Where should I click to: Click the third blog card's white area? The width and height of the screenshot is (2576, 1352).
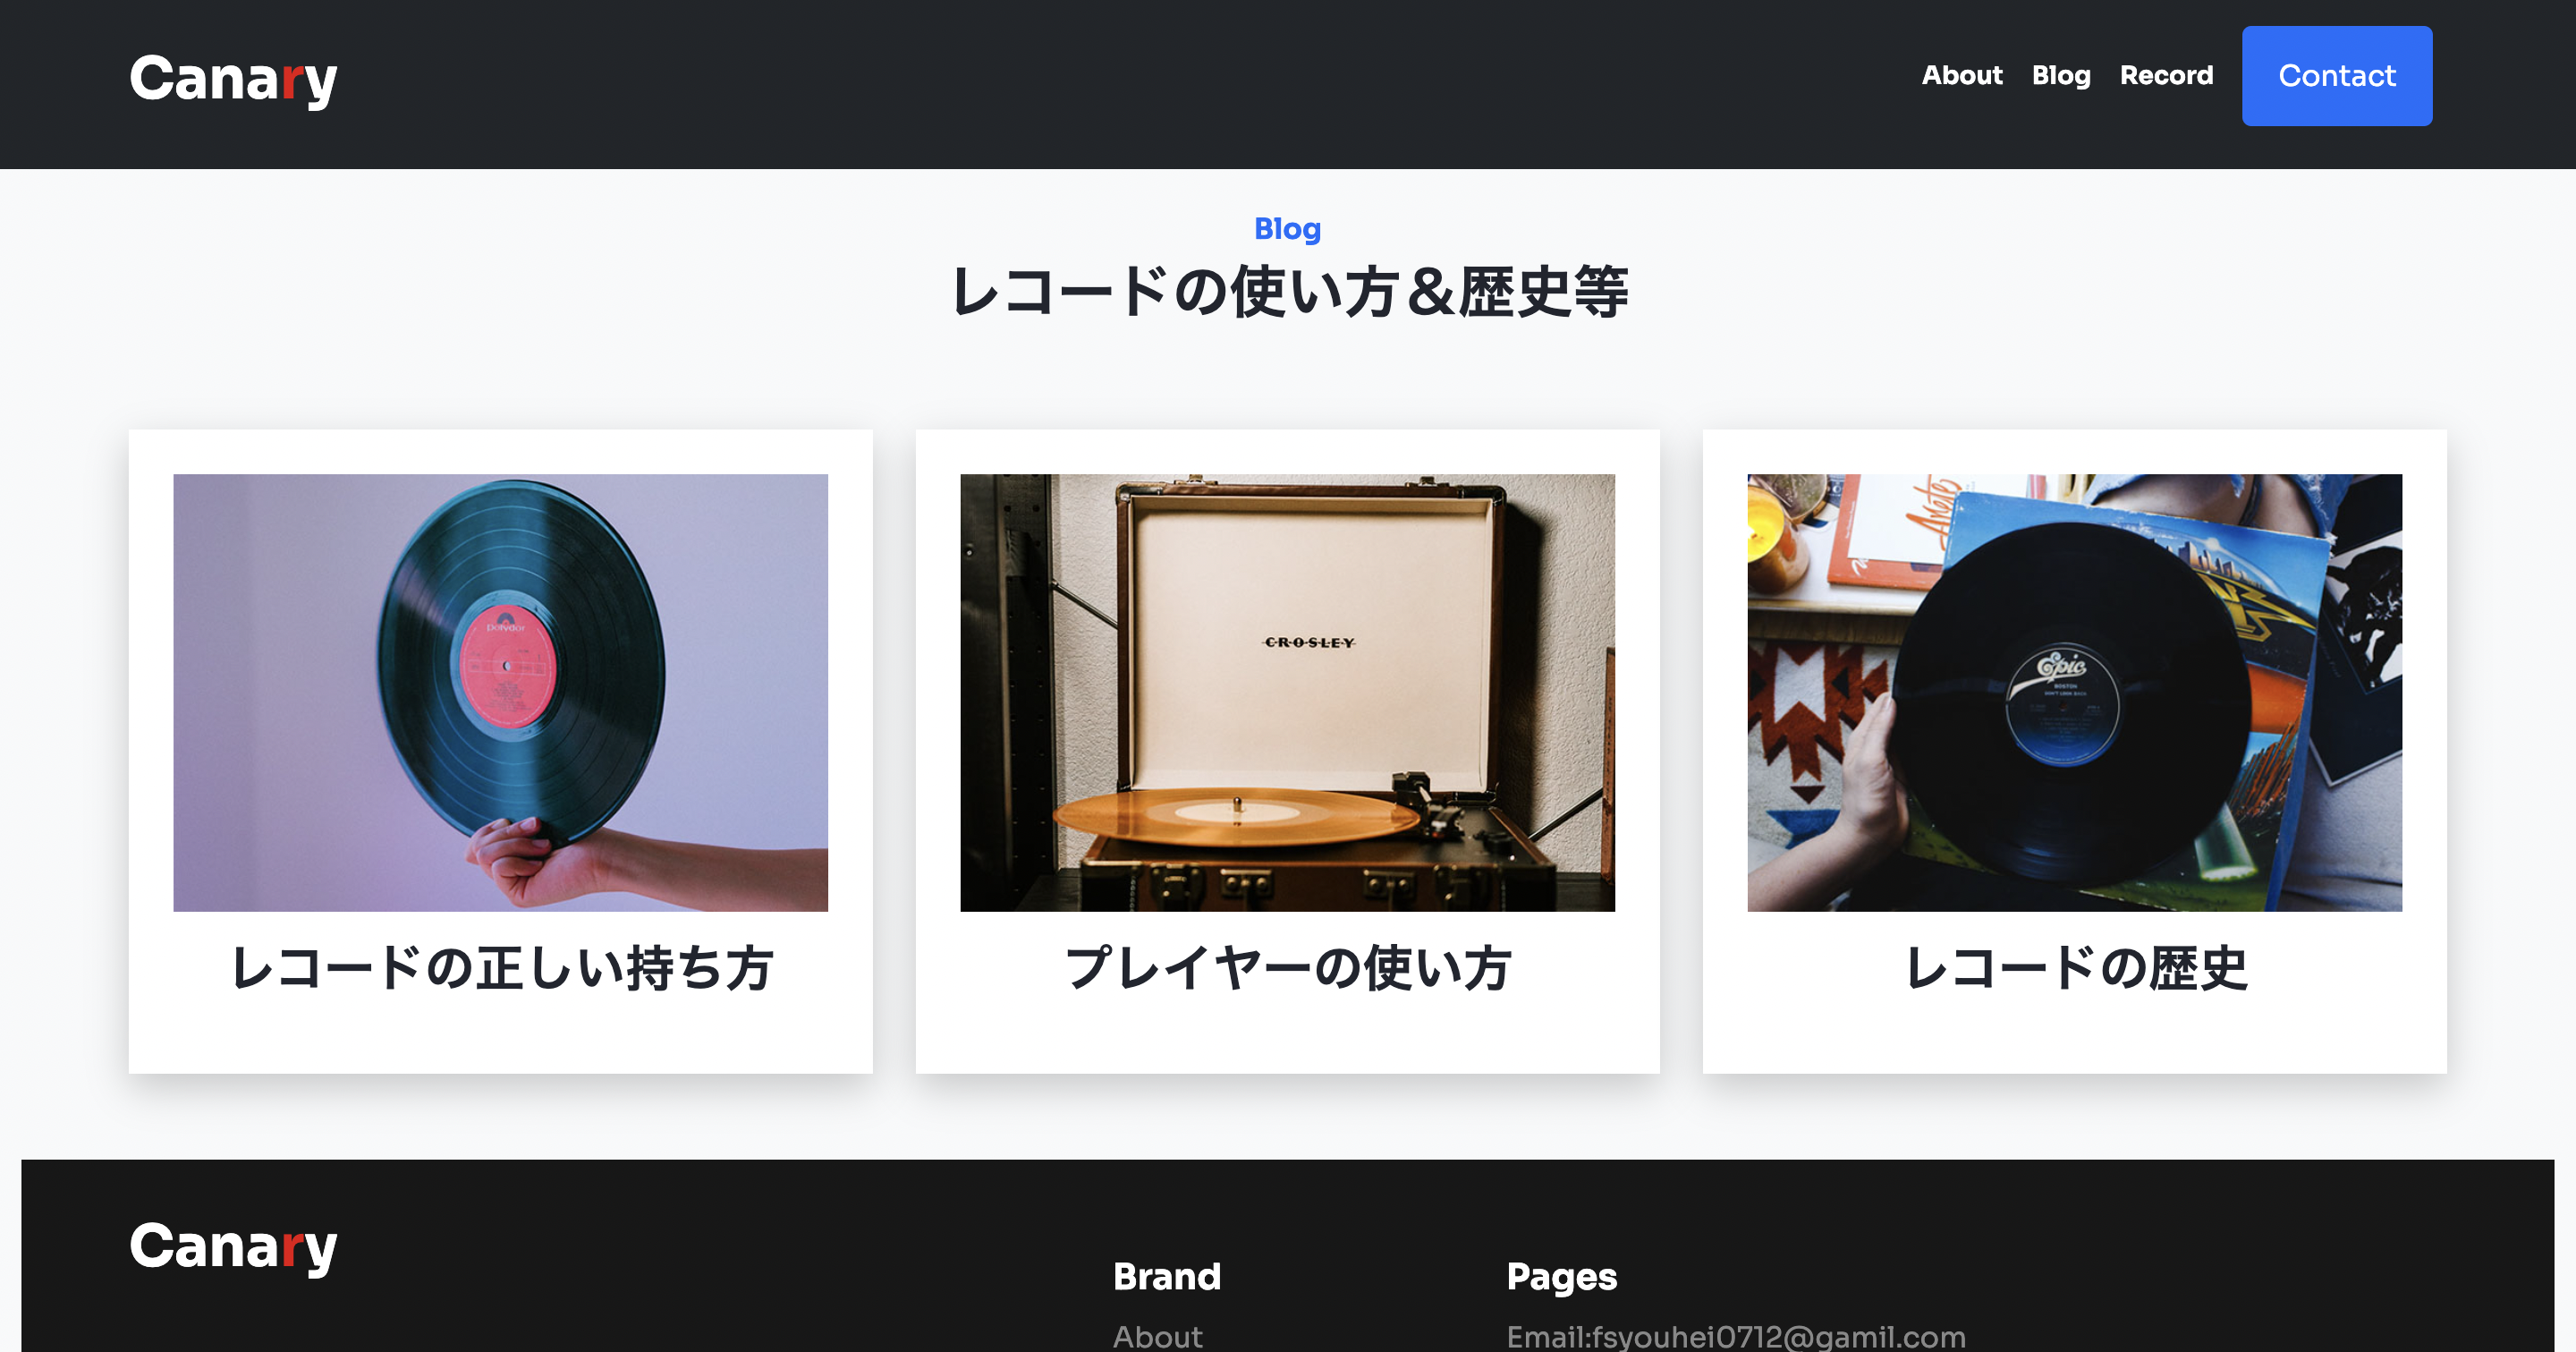(x=2074, y=1035)
